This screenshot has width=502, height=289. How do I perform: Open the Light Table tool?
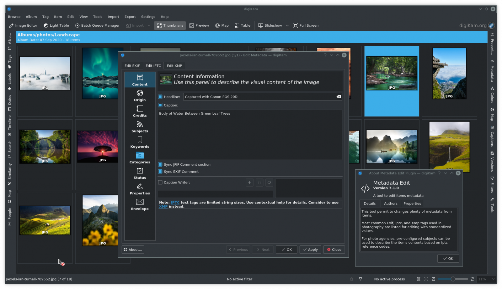56,25
